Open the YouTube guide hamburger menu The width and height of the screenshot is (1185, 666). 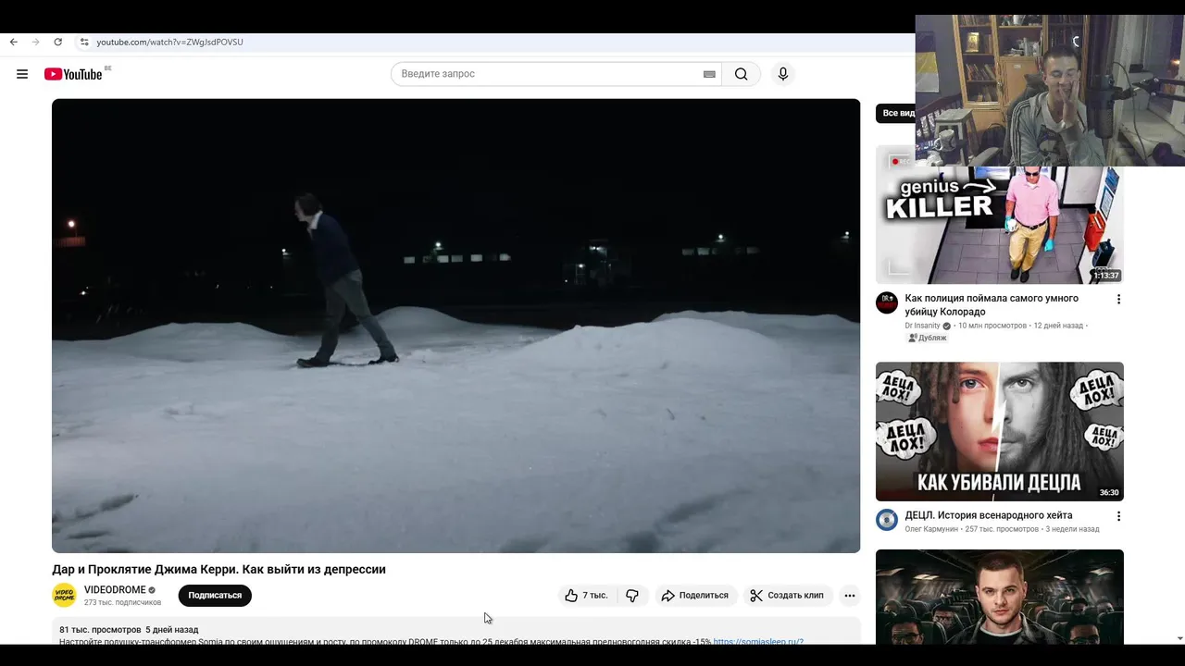[x=22, y=74]
